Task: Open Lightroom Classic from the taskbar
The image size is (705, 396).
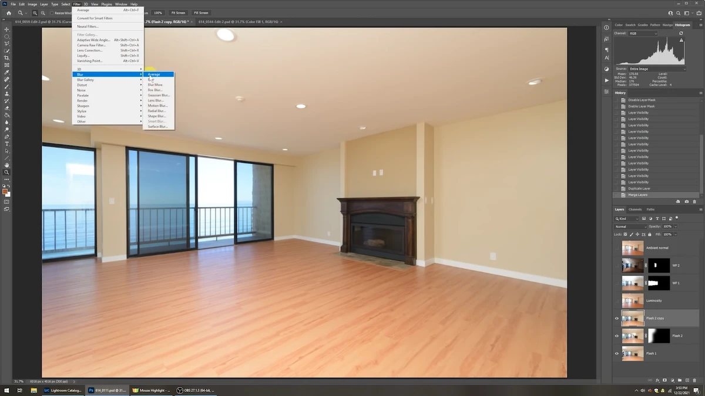Action: [63, 390]
